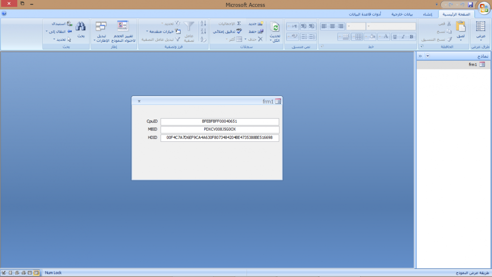
Task: Open Home tab (الصفحة الرئيسية)
Action: pyautogui.click(x=456, y=14)
